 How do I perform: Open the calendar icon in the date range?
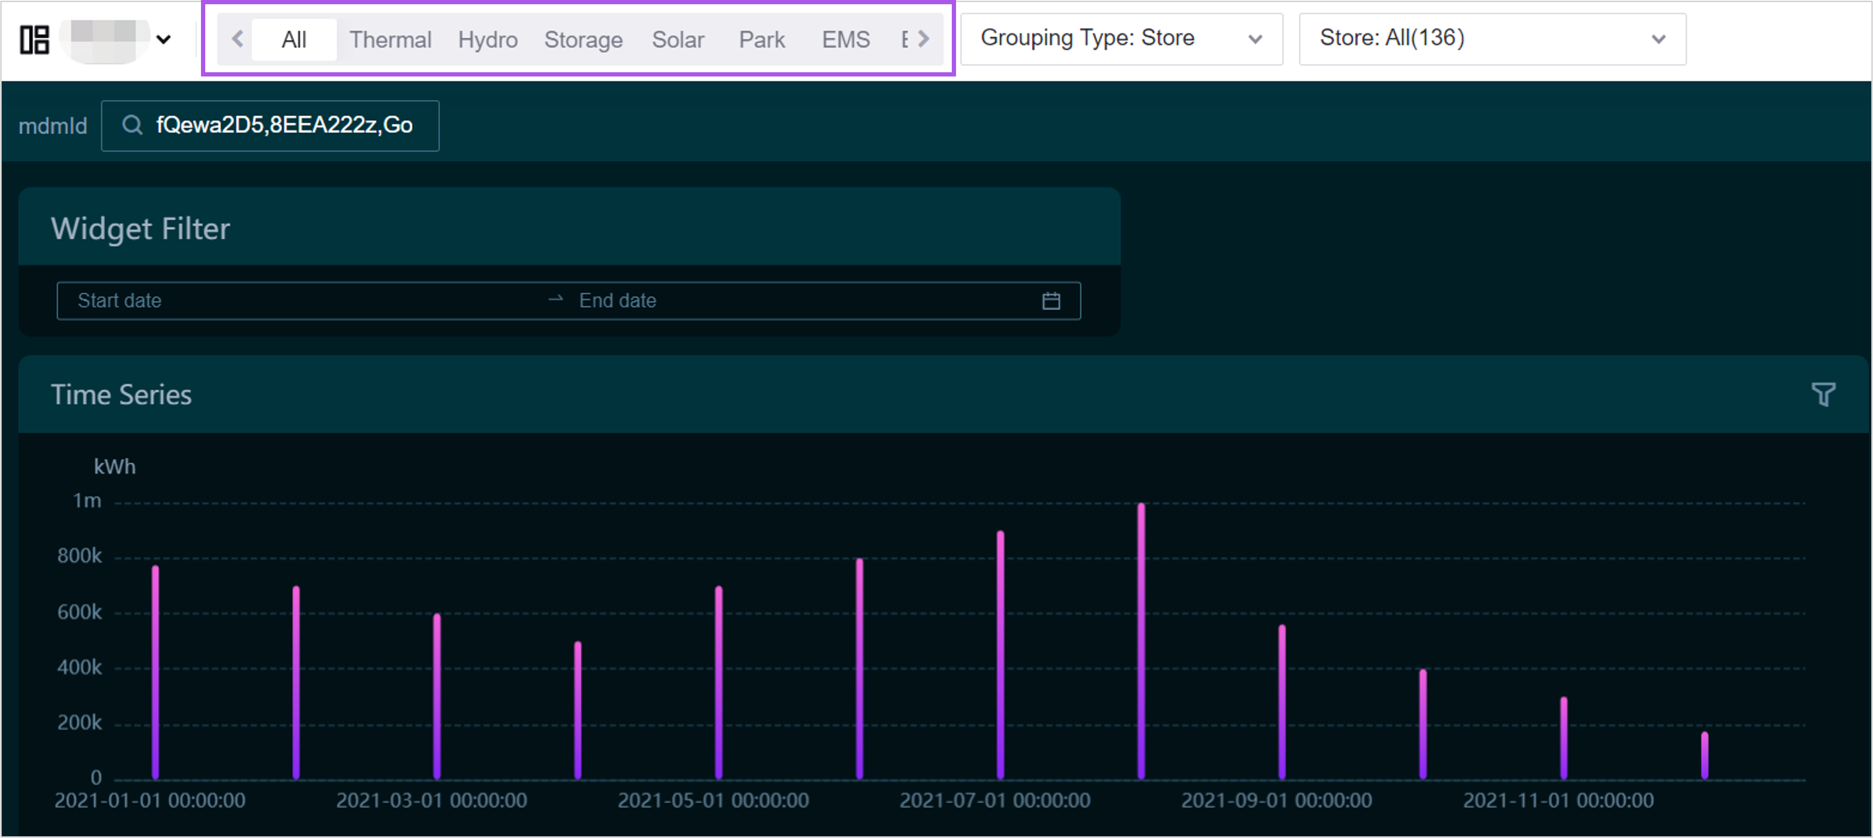pos(1051,300)
